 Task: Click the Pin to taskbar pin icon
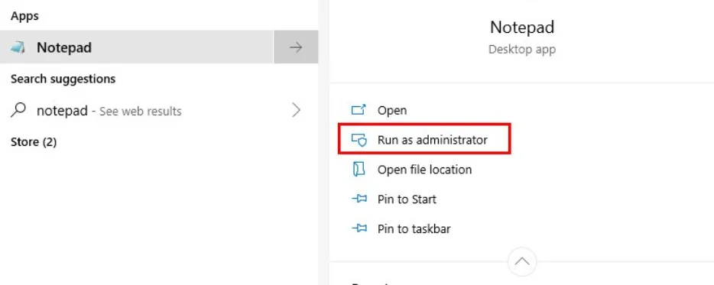point(359,228)
